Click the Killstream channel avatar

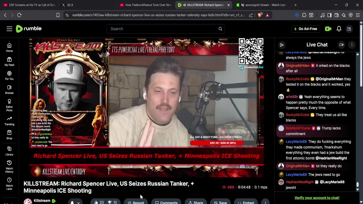pyautogui.click(x=28, y=201)
